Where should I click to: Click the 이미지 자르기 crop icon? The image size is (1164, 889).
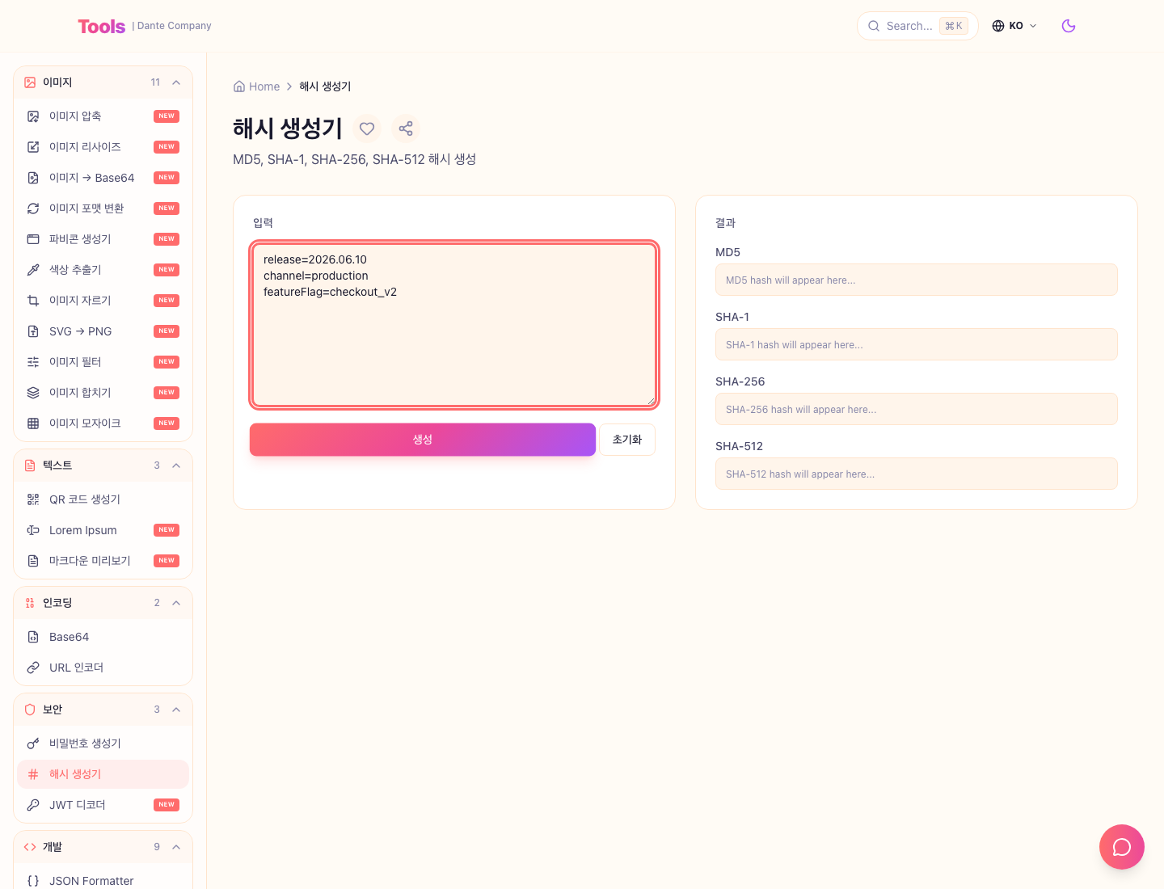click(33, 301)
